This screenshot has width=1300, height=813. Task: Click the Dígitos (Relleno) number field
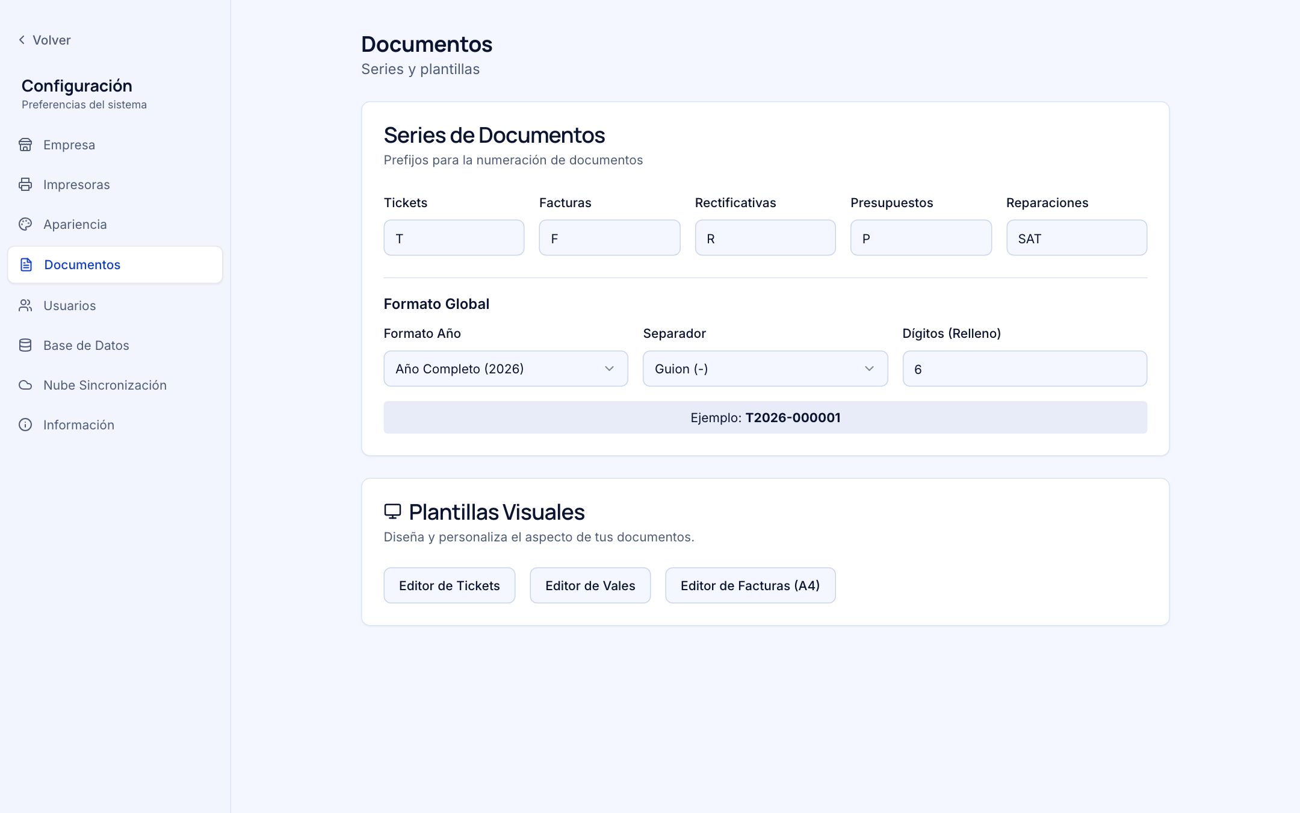tap(1024, 369)
